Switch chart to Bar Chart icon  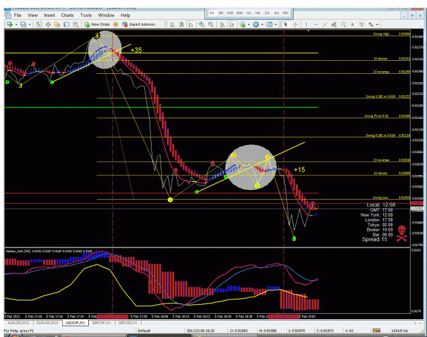click(172, 25)
